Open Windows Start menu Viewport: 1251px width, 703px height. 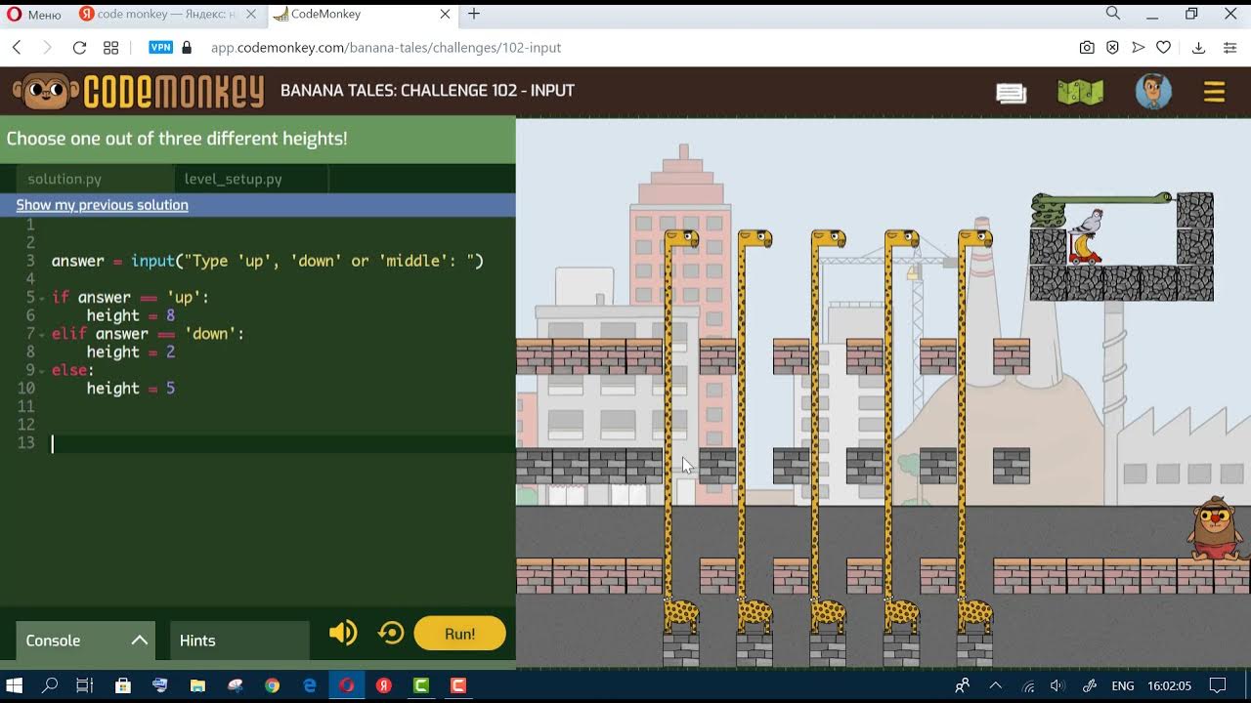pos(15,685)
